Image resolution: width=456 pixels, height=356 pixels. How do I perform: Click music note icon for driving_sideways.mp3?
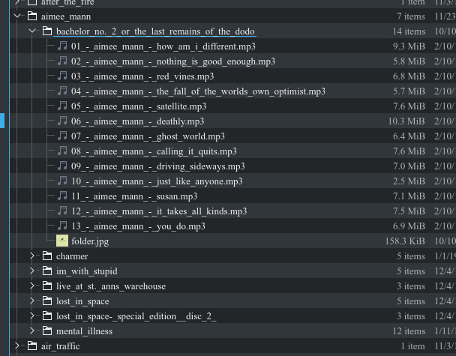coord(62,166)
